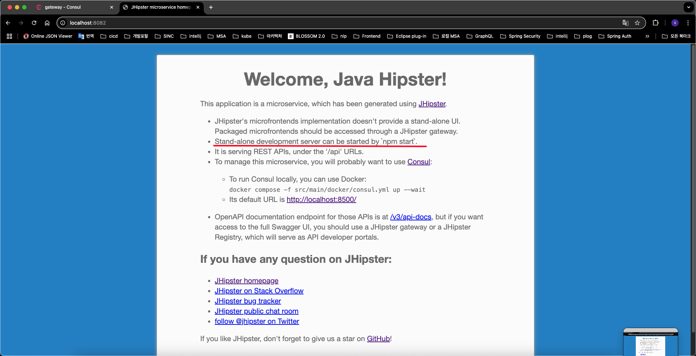Open the floating screenshot thumbnail preview
This screenshot has height=356, width=696.
[x=651, y=342]
